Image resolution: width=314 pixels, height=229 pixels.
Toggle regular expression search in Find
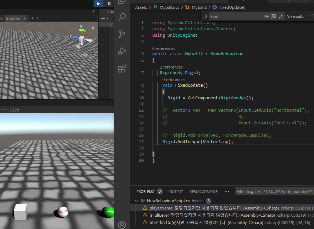click(281, 16)
